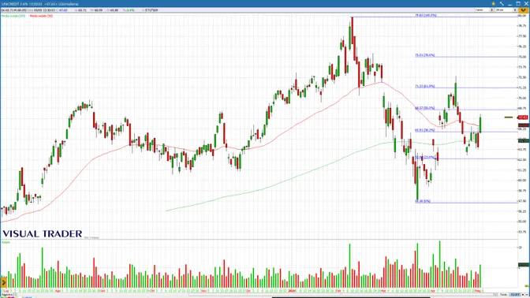Open the second top-right toolbar dropdown
The image size is (530, 298).
(x=506, y=10)
